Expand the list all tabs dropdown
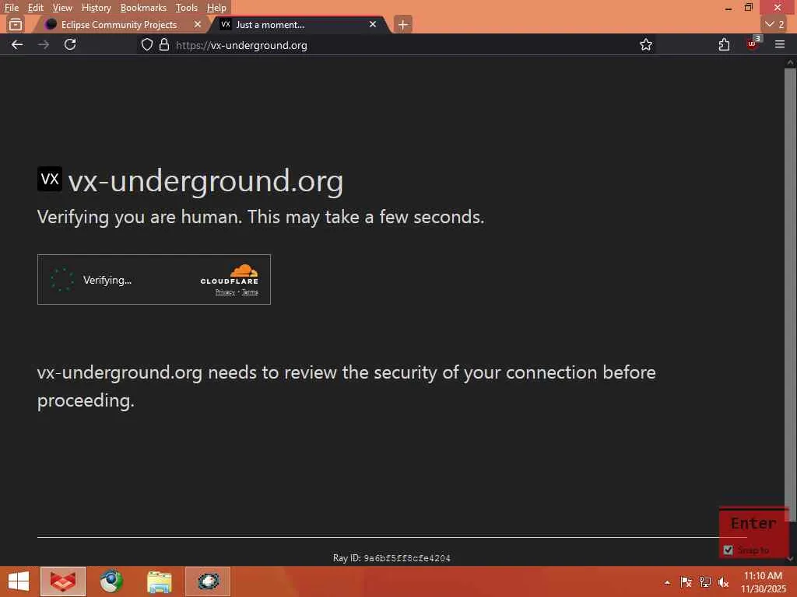797x597 pixels. [774, 24]
